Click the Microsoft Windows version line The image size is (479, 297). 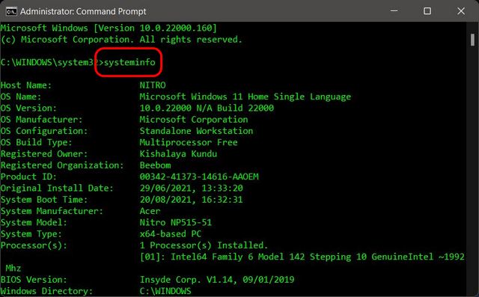click(x=109, y=28)
